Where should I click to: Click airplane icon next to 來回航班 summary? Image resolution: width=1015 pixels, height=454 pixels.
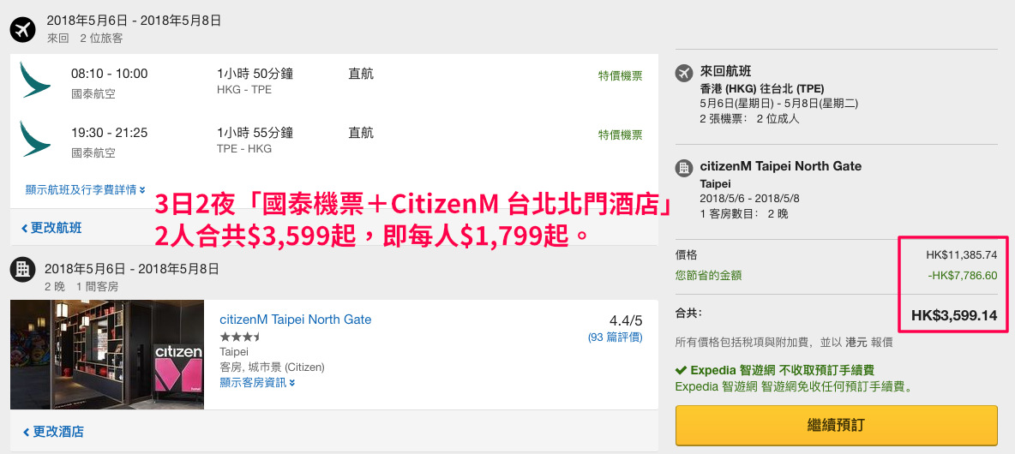[684, 73]
